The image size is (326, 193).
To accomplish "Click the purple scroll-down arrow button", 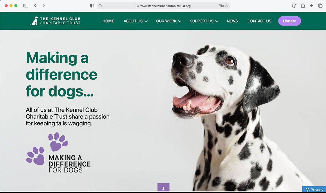I will click(163, 187).
